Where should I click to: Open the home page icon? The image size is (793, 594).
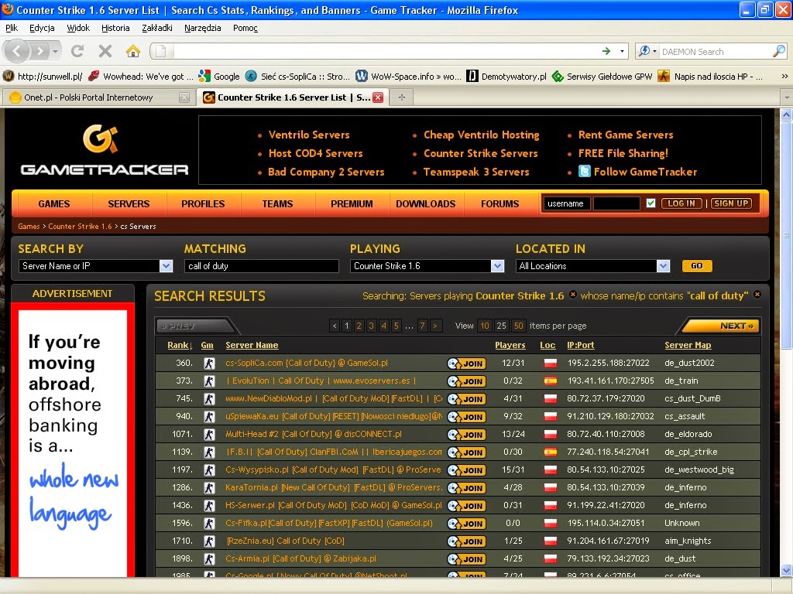point(133,51)
